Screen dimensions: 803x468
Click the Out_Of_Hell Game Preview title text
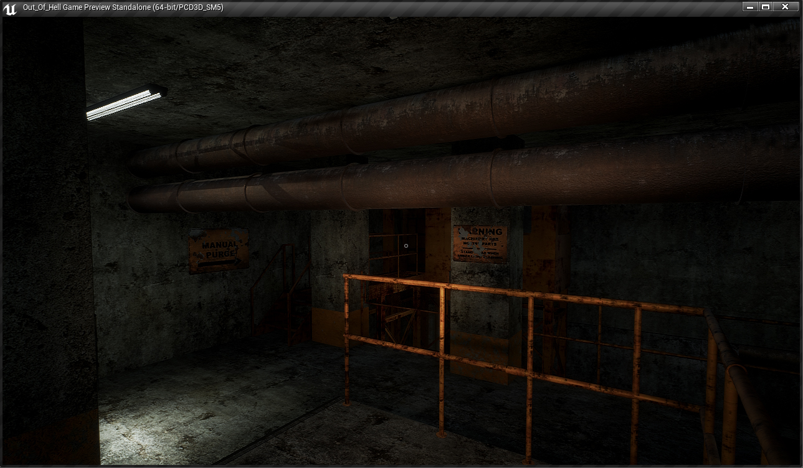tap(123, 7)
